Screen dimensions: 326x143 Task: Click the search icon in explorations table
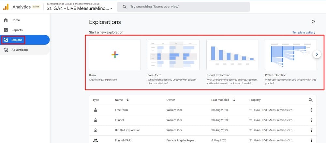pos(310,100)
